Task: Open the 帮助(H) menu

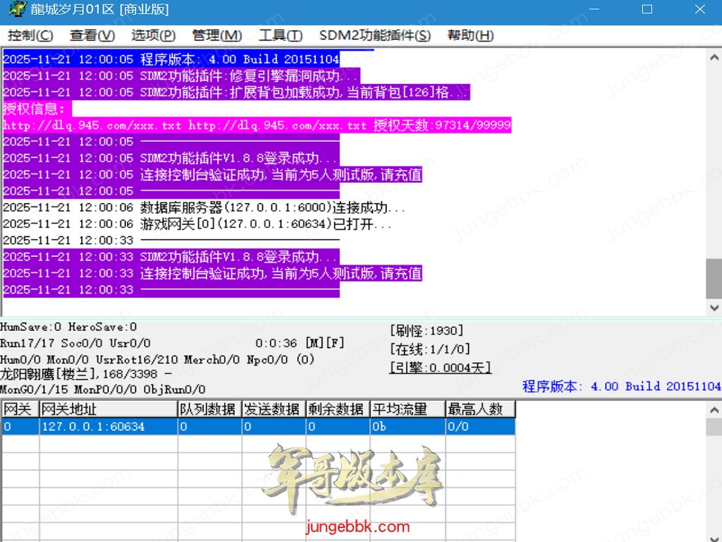Action: point(470,35)
